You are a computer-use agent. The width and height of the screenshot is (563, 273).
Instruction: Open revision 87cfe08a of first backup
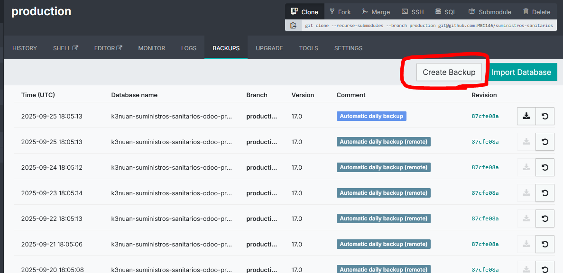coord(485,116)
